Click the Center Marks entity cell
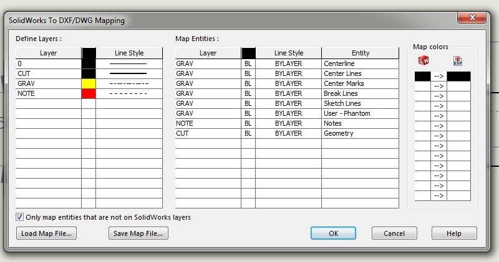 tap(361, 83)
